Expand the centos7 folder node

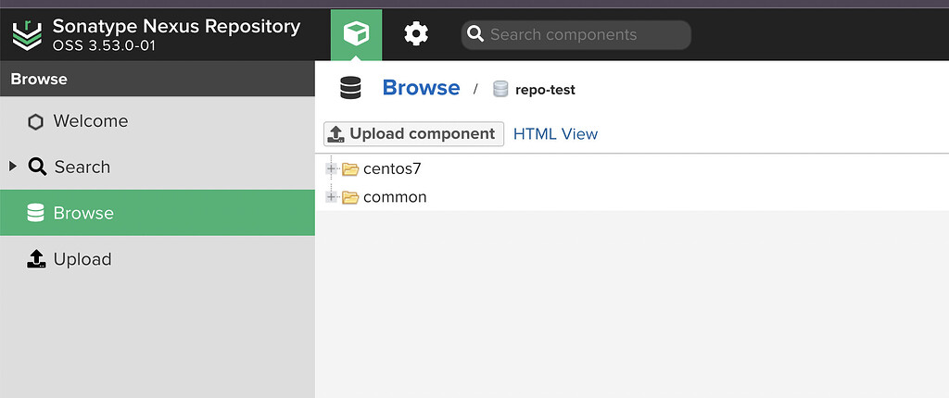click(331, 168)
